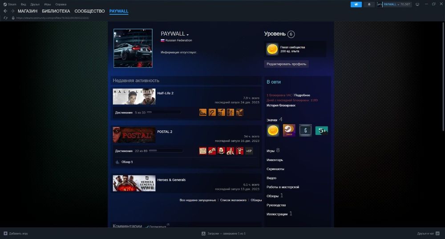Select the PAYWALL navigation tab
The width and height of the screenshot is (445, 239).
click(119, 11)
